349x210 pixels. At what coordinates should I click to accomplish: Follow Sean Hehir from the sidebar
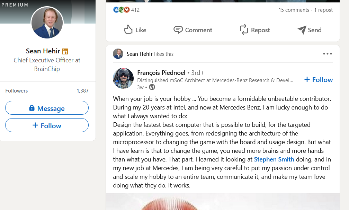(x=47, y=125)
